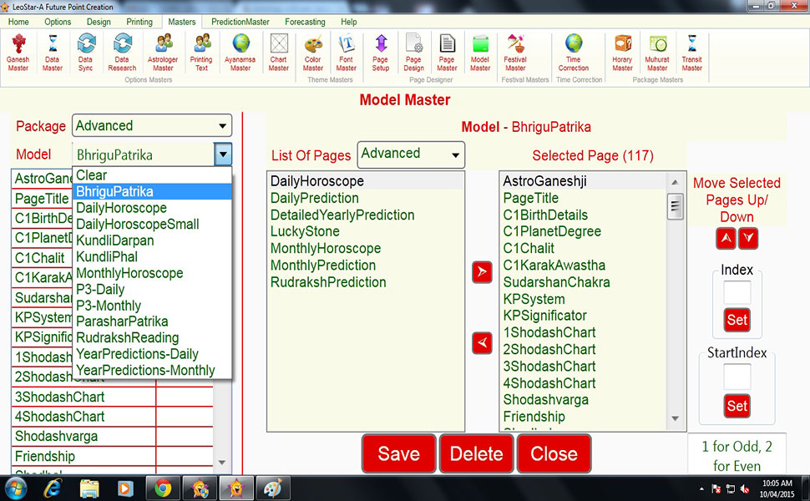Set the StartIndex value
810x501 pixels.
pos(737,406)
